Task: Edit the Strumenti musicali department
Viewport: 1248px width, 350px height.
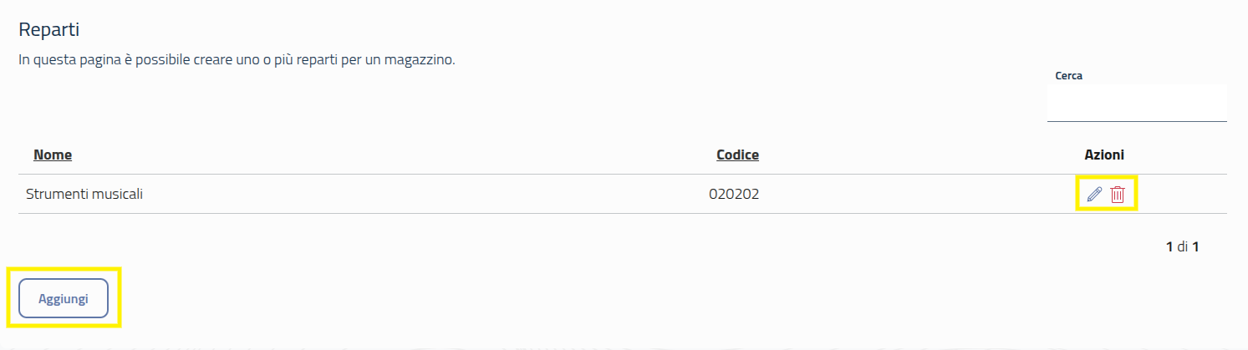Action: (1094, 195)
